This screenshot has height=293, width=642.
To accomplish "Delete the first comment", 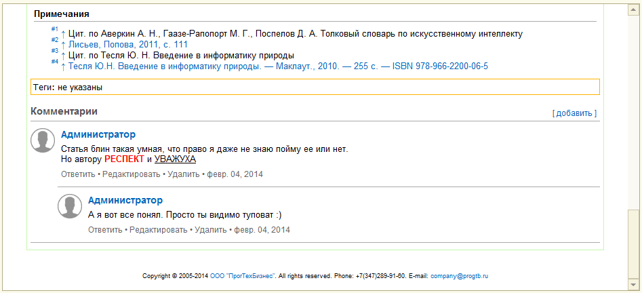I will click(x=184, y=174).
